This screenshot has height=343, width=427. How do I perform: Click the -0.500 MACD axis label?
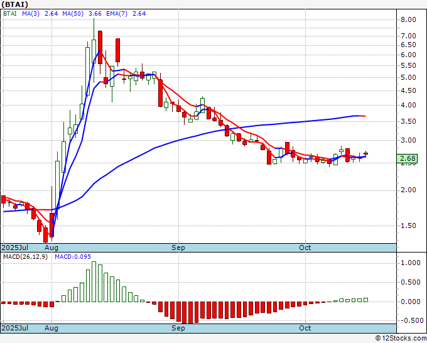click(x=410, y=320)
